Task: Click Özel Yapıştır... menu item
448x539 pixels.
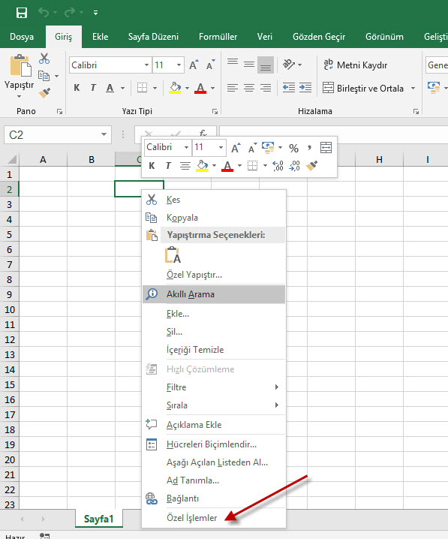Action: click(214, 275)
